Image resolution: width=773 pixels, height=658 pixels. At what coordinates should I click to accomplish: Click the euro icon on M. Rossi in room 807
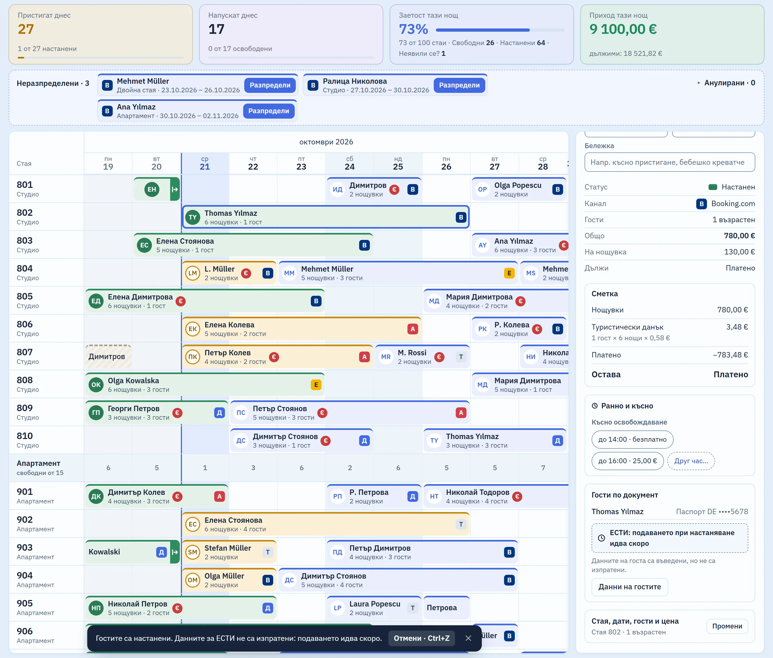click(x=439, y=357)
